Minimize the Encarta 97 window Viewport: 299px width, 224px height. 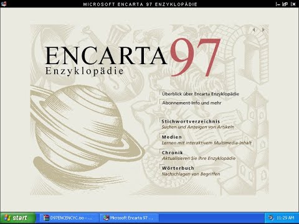tap(278, 4)
